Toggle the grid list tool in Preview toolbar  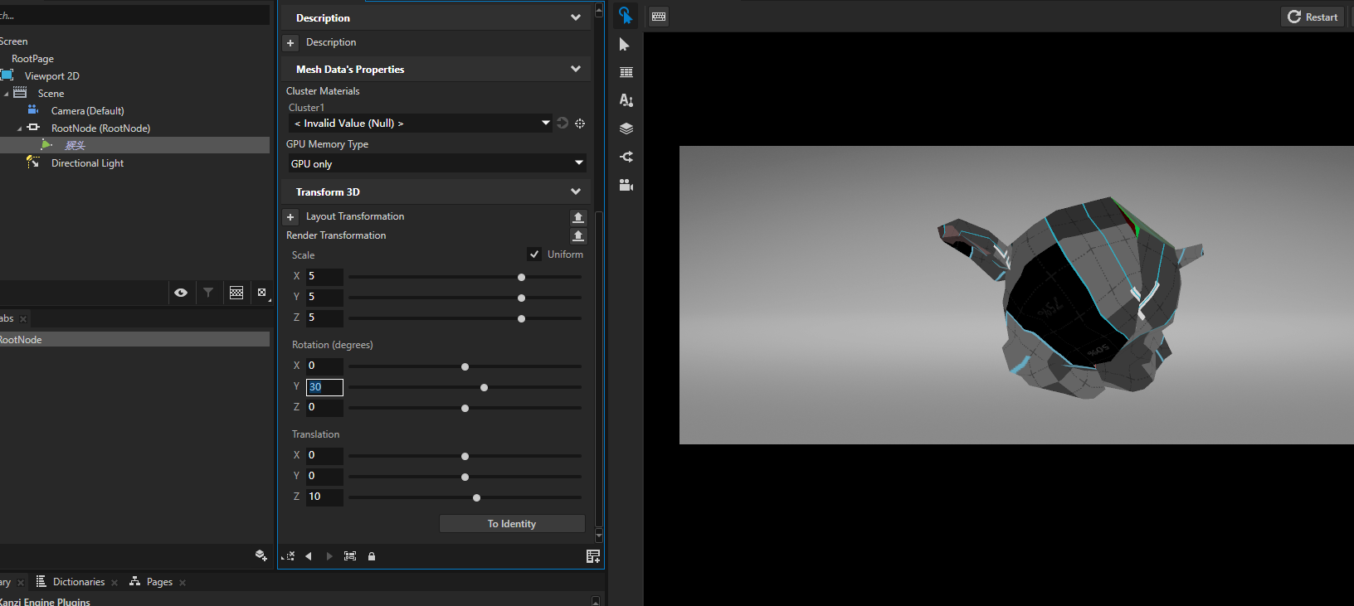point(626,73)
